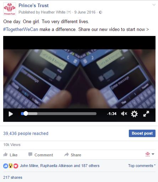Click the Comment button
This screenshot has width=158, height=182.
[41, 155]
